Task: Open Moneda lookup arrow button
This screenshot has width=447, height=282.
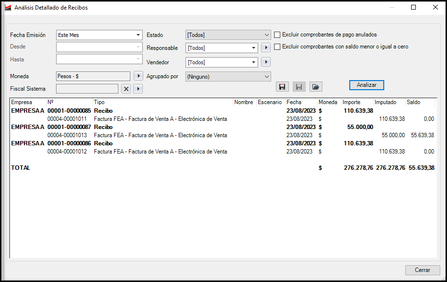Action: (x=138, y=76)
